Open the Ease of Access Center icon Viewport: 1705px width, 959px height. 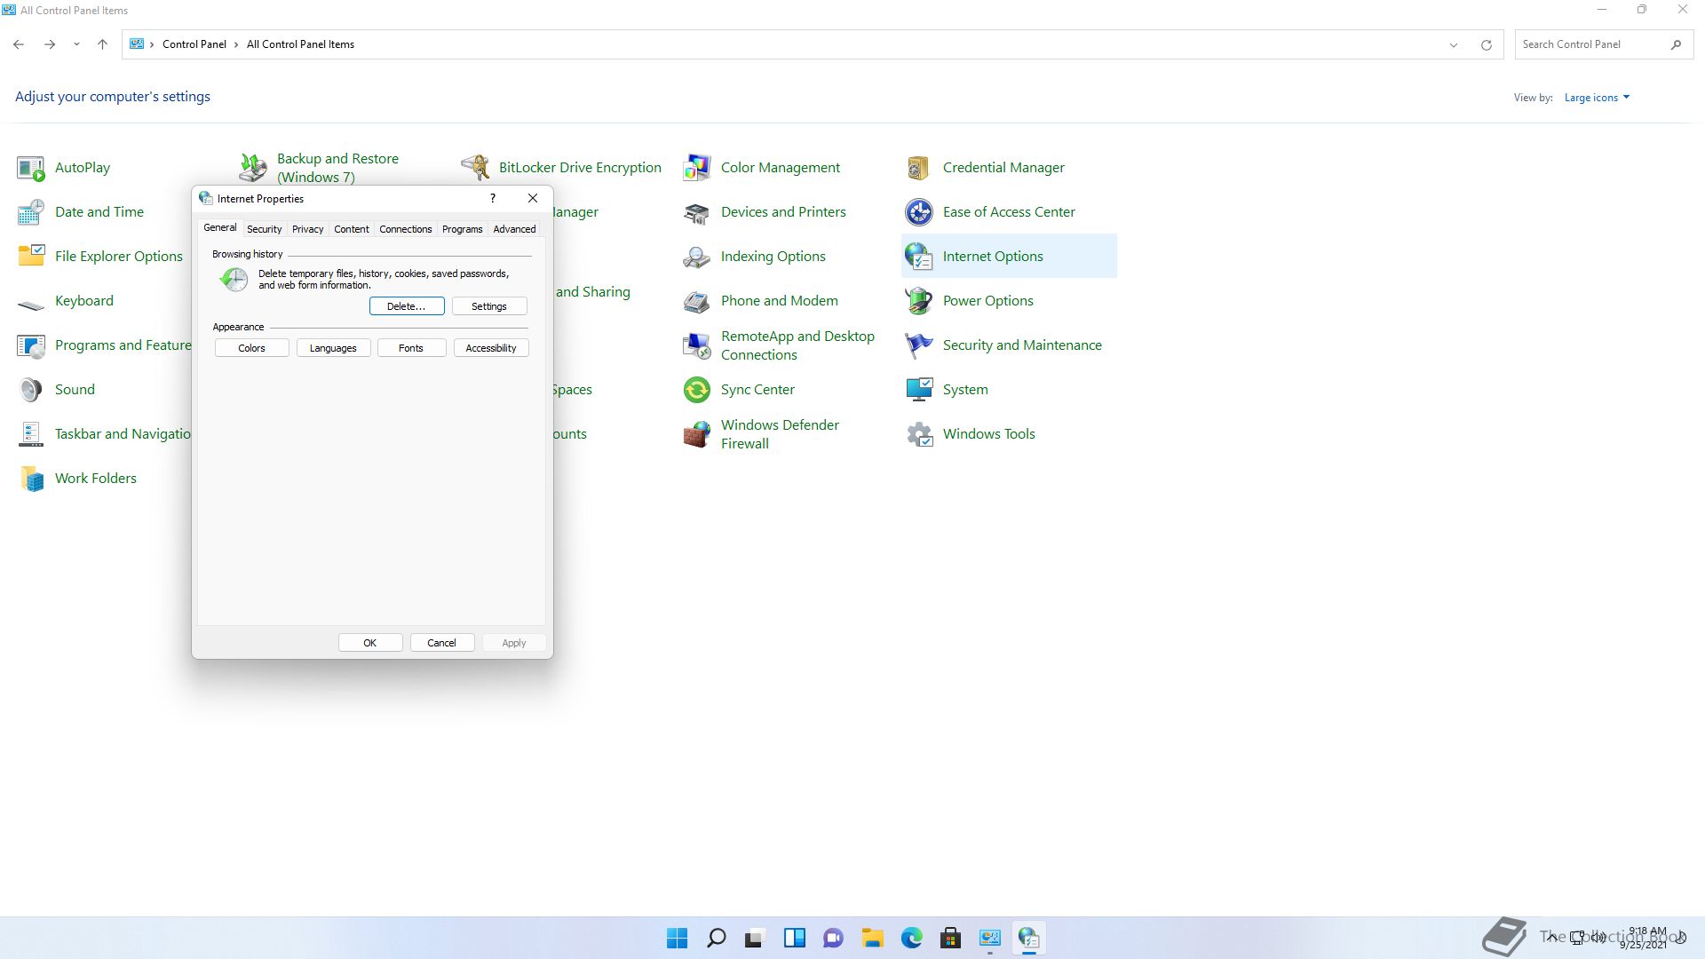(919, 212)
